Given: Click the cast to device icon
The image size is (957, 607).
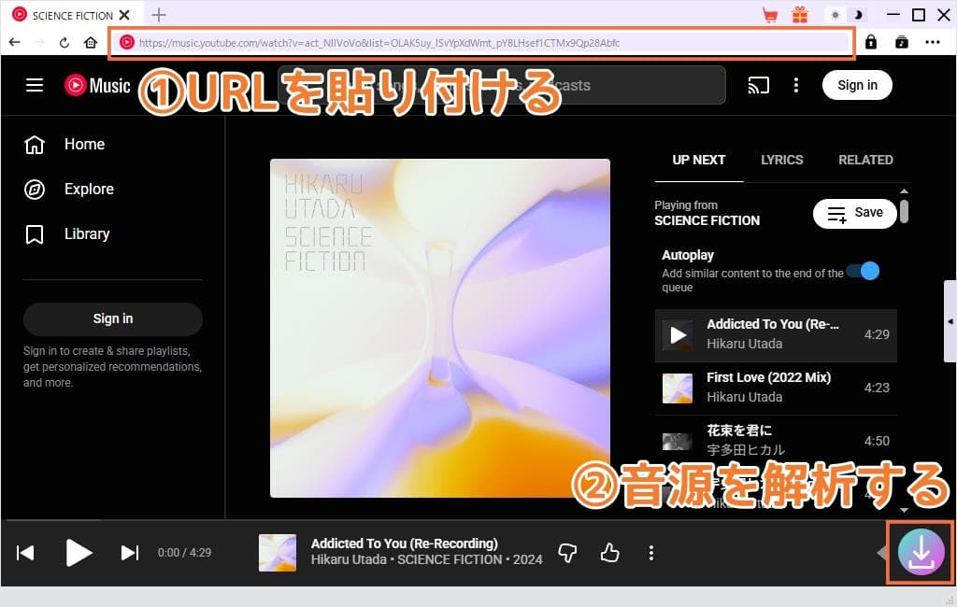Looking at the screenshot, I should tap(759, 85).
